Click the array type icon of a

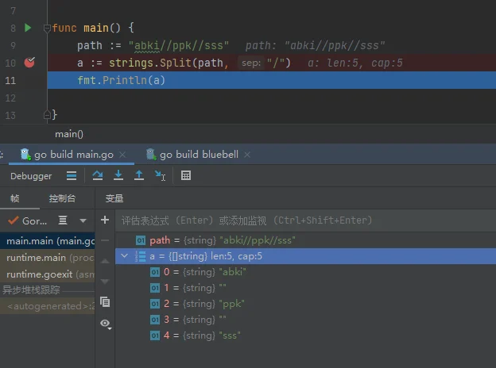(141, 256)
